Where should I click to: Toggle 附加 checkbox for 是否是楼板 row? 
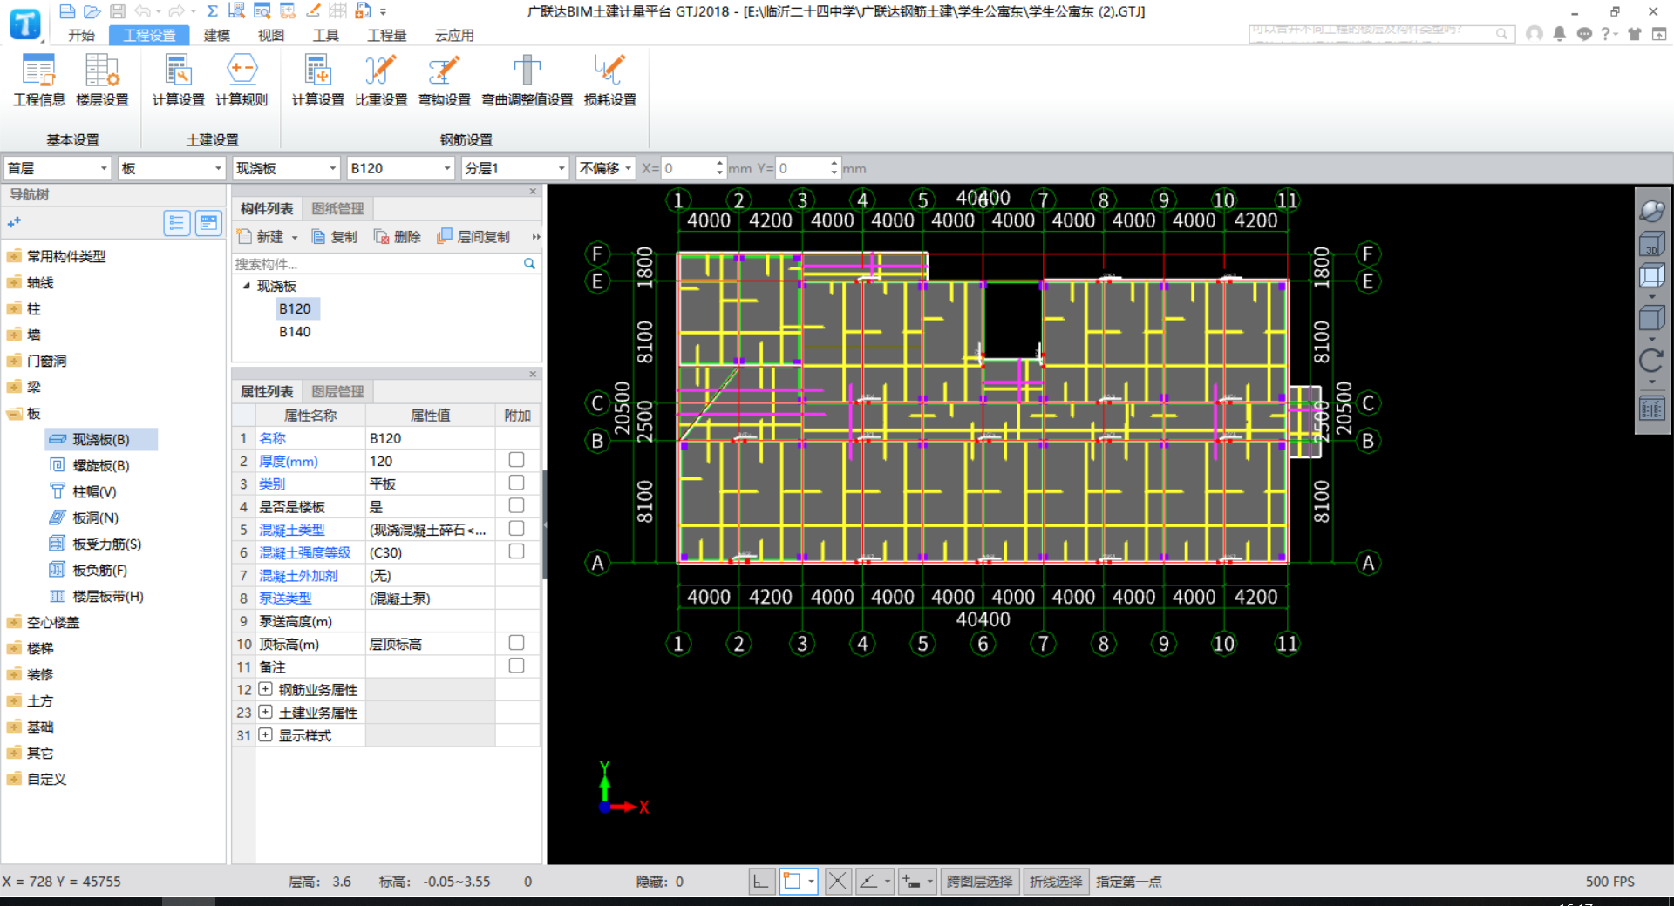click(516, 505)
